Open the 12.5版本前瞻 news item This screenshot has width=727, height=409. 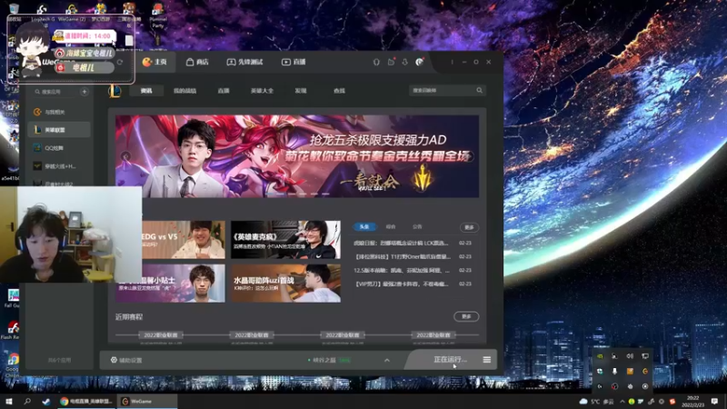tap(402, 270)
